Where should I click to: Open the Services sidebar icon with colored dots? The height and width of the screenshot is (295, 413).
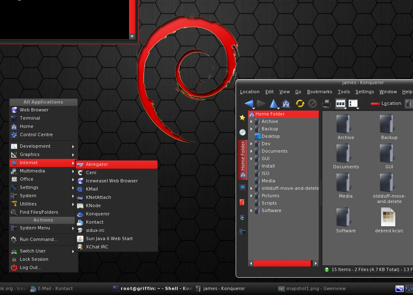tap(242, 217)
